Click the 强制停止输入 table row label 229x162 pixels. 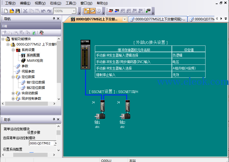106,75
